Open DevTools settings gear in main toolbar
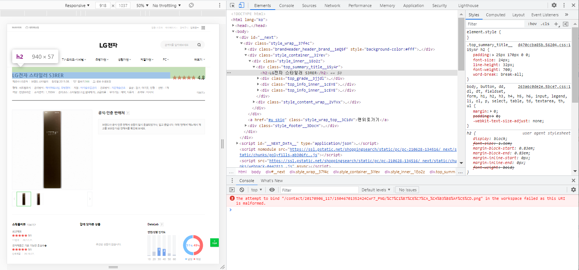 [x=554, y=6]
